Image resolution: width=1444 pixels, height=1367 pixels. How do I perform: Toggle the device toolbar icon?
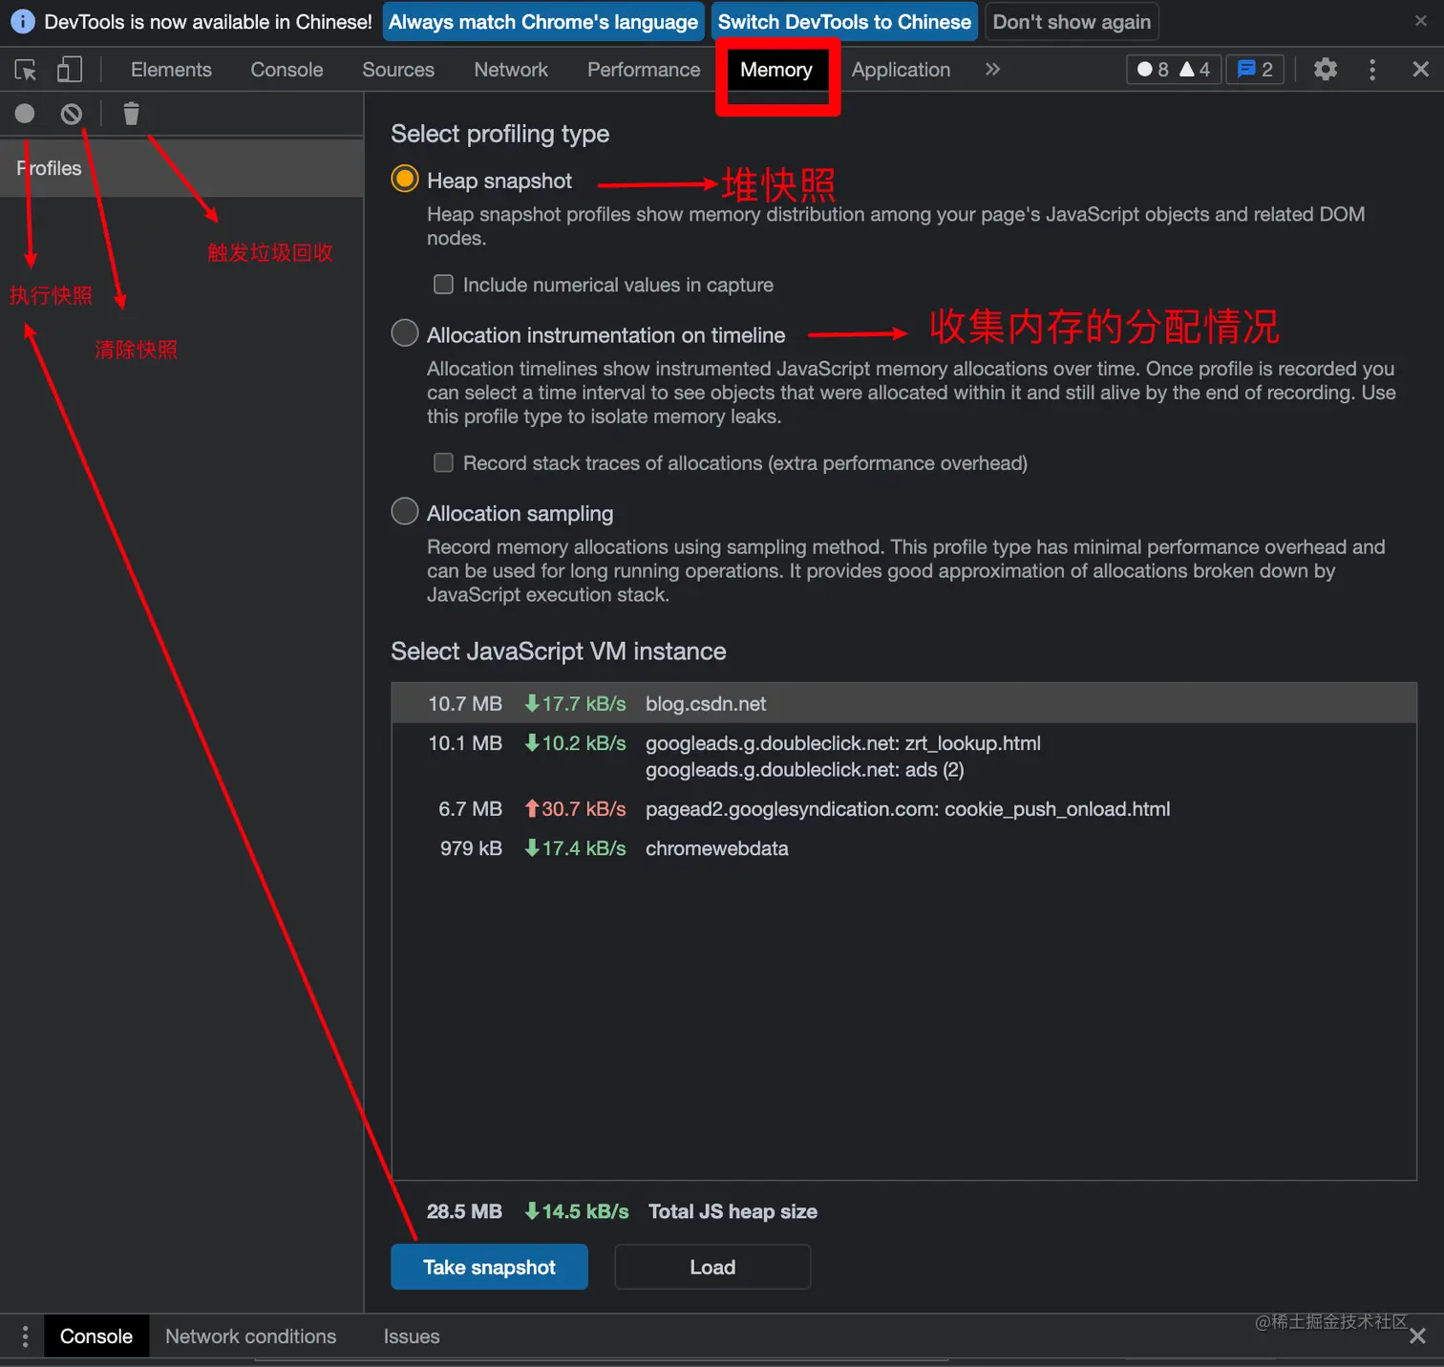(70, 69)
